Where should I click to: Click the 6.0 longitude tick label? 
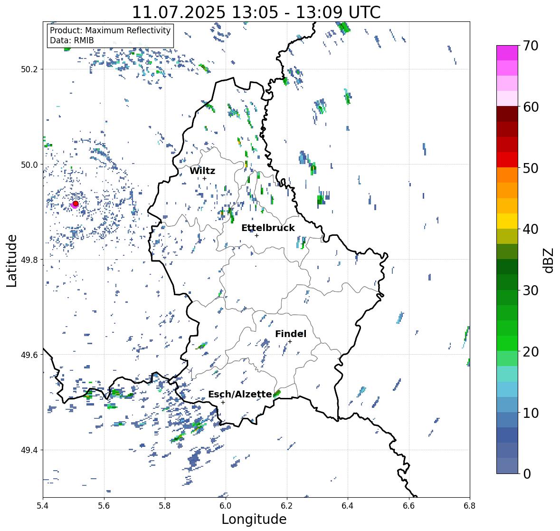coord(226,506)
